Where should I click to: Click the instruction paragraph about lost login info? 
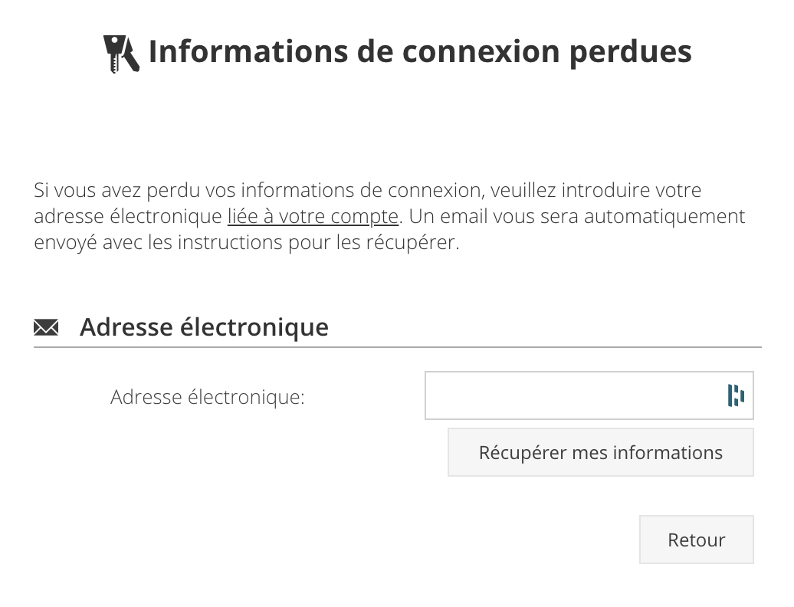[389, 216]
